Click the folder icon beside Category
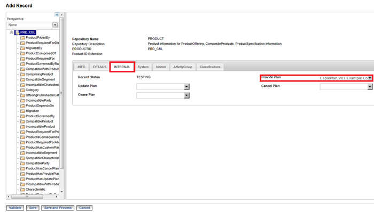 click(22, 90)
